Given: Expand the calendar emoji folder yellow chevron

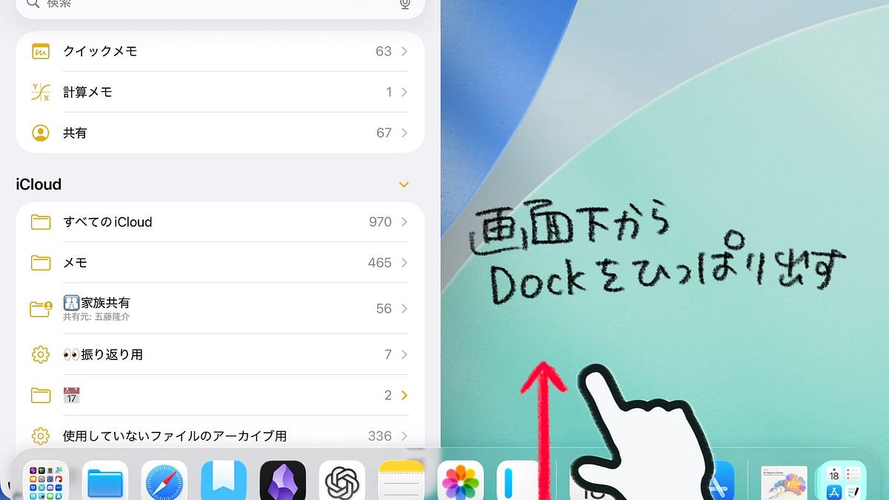Looking at the screenshot, I should (x=404, y=396).
